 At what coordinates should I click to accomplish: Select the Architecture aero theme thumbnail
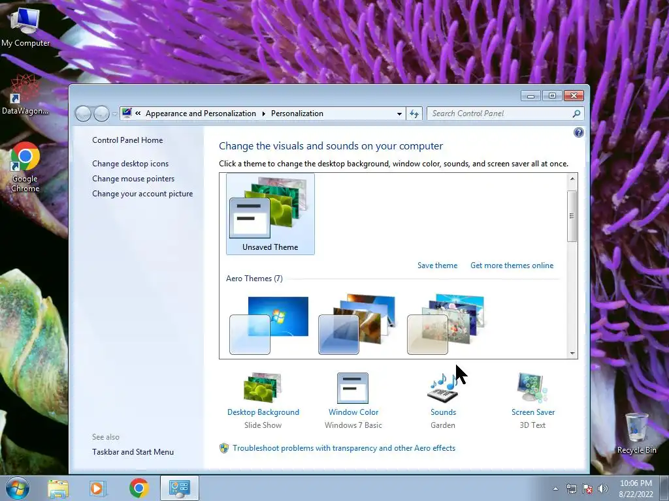357,325
